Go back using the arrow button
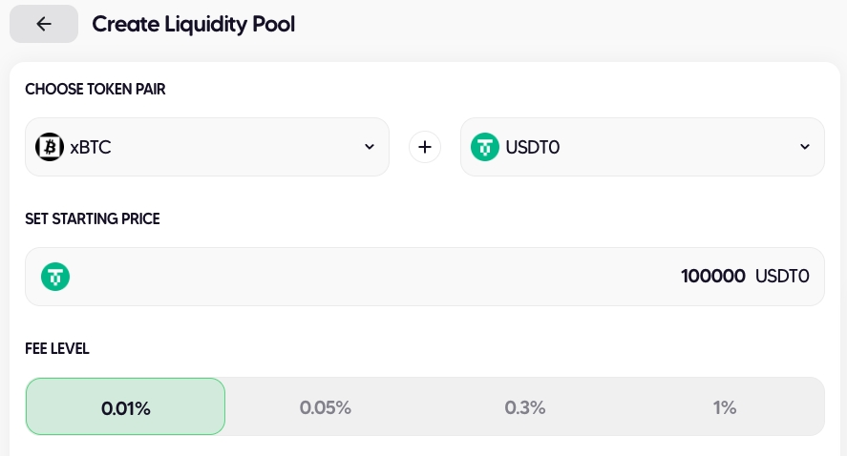This screenshot has height=456, width=847. point(44,24)
